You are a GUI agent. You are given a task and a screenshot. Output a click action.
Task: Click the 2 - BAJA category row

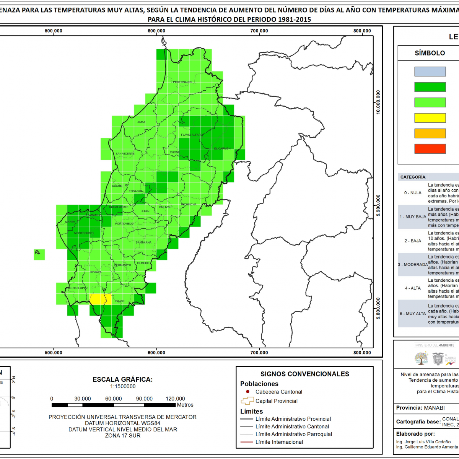click(x=428, y=241)
